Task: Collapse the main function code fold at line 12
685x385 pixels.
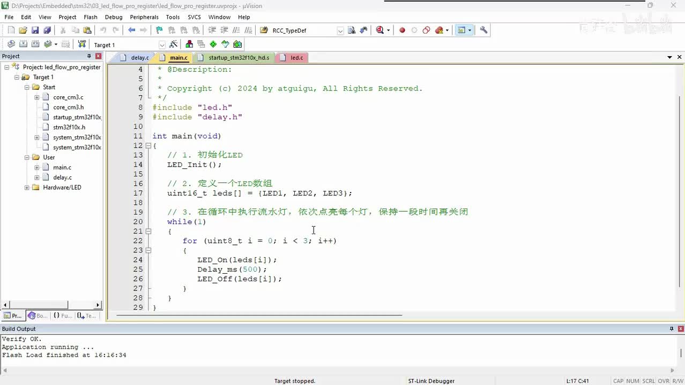Action: click(148, 145)
